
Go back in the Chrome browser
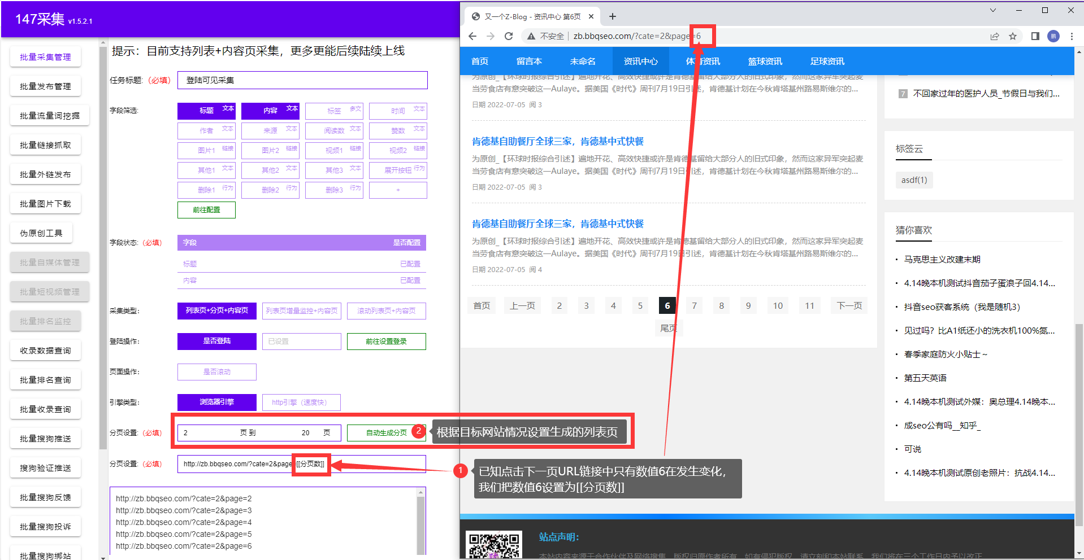pyautogui.click(x=472, y=36)
